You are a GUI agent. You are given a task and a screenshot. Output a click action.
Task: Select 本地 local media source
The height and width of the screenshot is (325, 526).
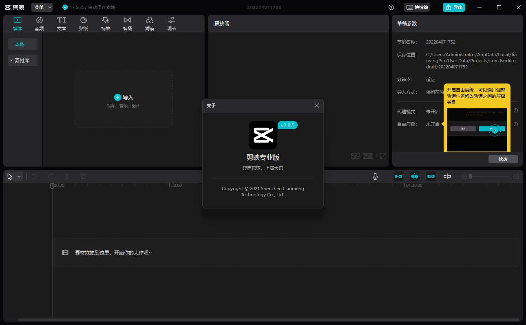(x=23, y=44)
